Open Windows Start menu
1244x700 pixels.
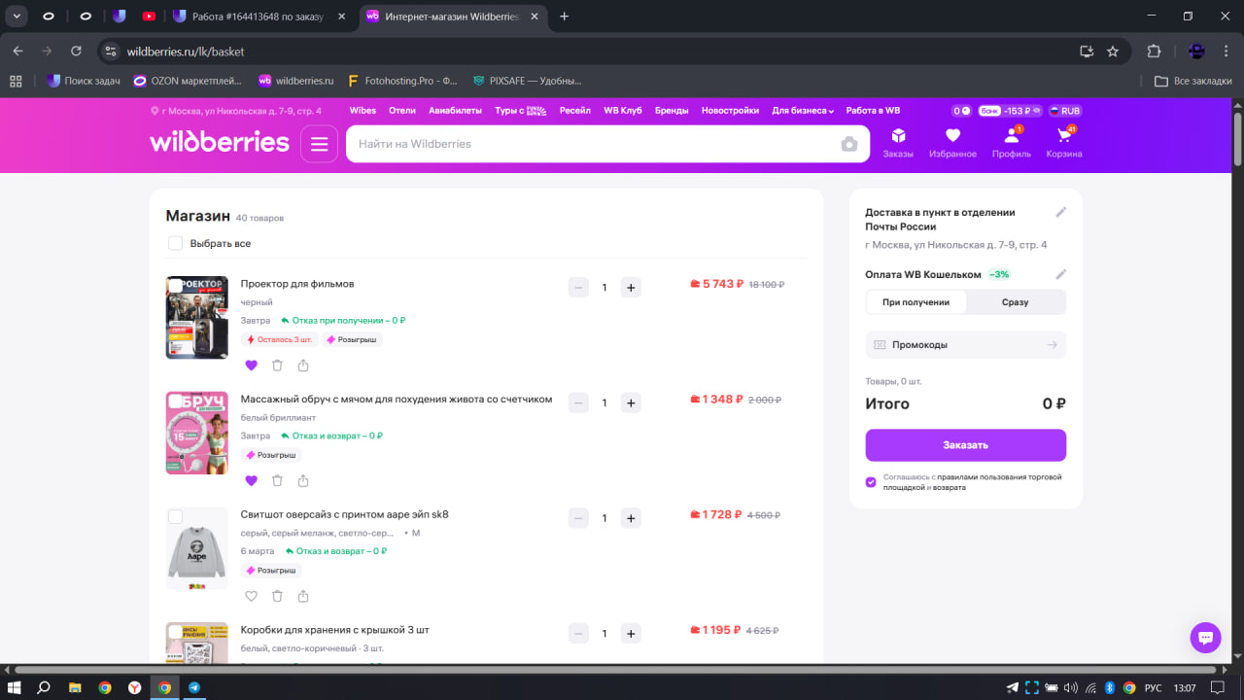coord(14,687)
